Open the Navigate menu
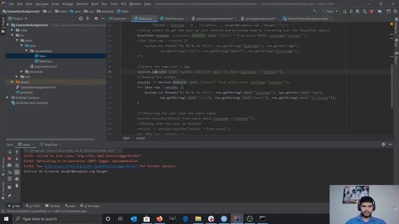This screenshot has height=224, width=399. [42, 4]
